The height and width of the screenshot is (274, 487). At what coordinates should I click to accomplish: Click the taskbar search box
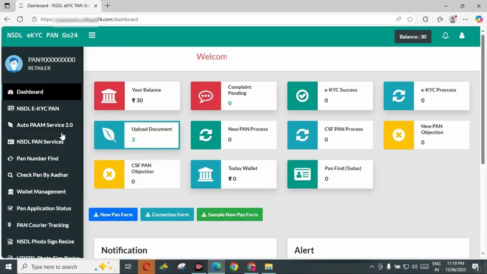(x=68, y=267)
